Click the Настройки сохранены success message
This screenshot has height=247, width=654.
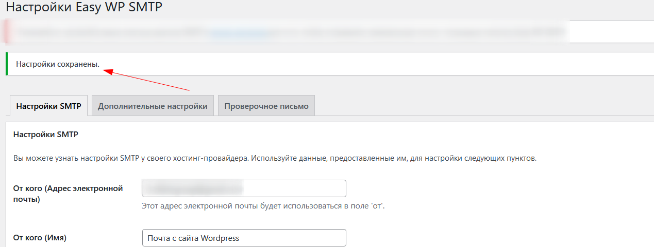pos(58,64)
